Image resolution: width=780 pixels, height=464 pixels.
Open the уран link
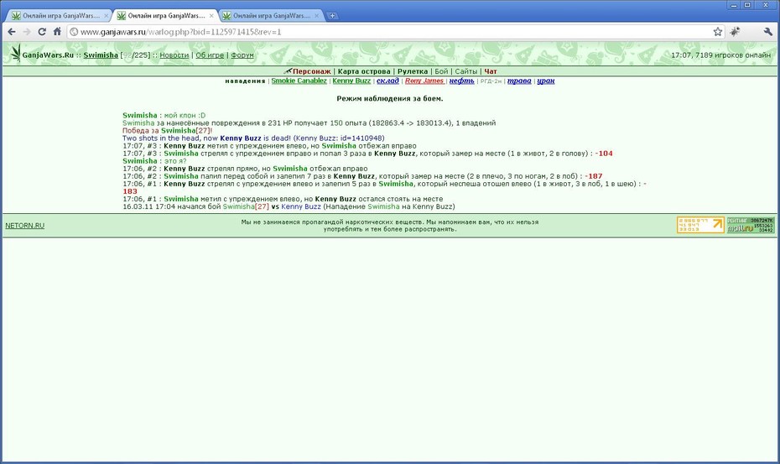pyautogui.click(x=546, y=81)
